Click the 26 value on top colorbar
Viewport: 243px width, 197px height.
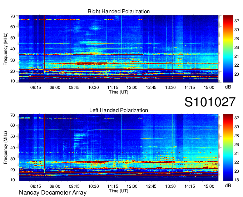click(237, 47)
